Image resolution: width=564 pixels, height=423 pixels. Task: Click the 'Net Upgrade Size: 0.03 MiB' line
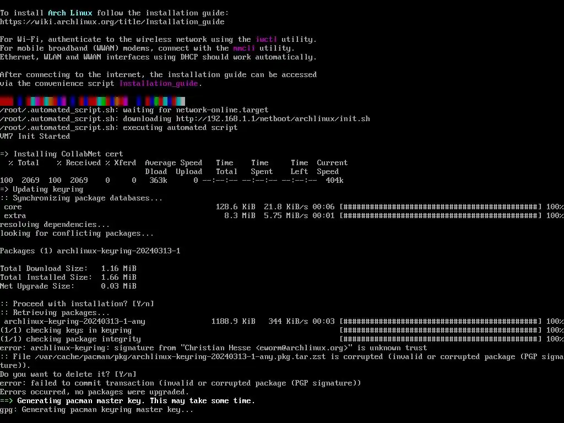(68, 286)
